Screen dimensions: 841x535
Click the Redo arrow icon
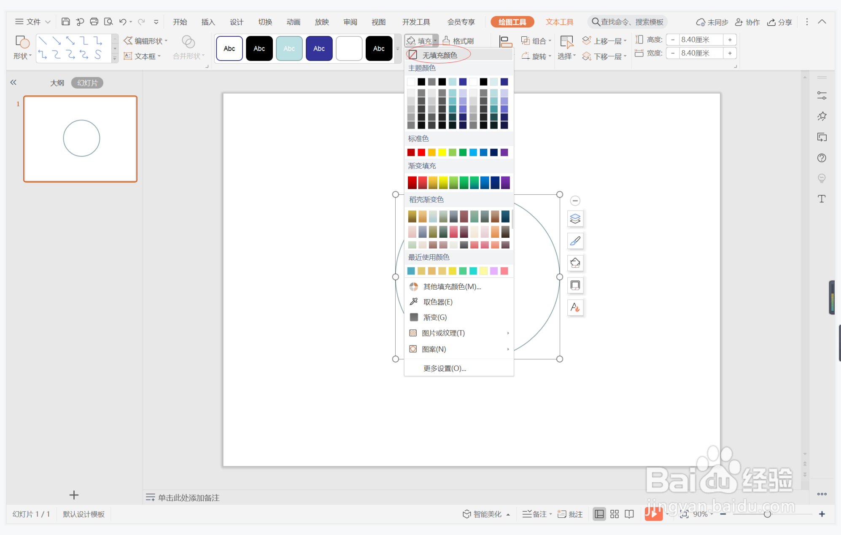[141, 22]
